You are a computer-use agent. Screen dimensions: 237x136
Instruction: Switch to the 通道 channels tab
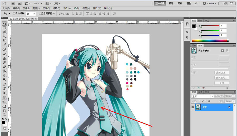pyautogui.click(x=200, y=92)
